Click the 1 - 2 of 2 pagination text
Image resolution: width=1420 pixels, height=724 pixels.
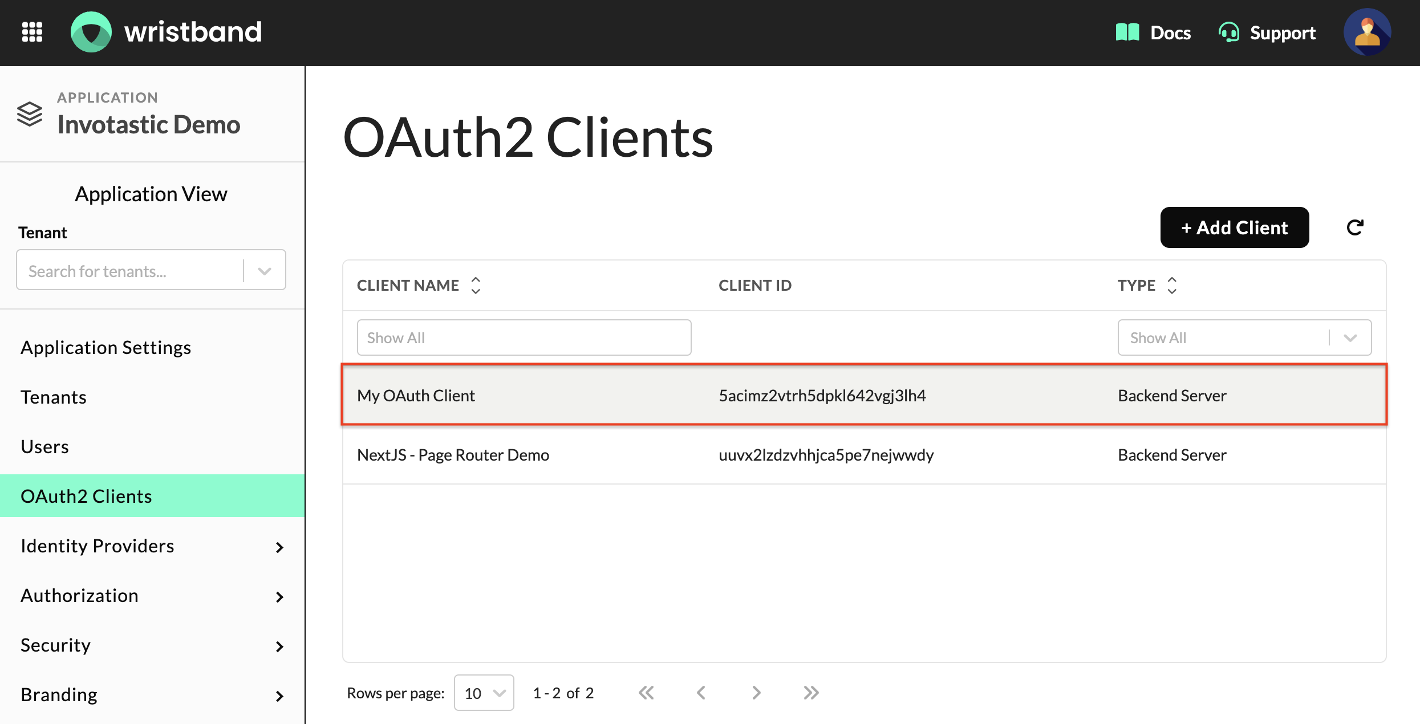point(563,693)
